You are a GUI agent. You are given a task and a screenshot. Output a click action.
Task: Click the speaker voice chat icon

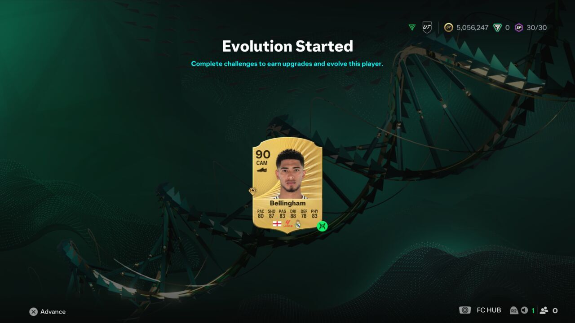pos(524,310)
